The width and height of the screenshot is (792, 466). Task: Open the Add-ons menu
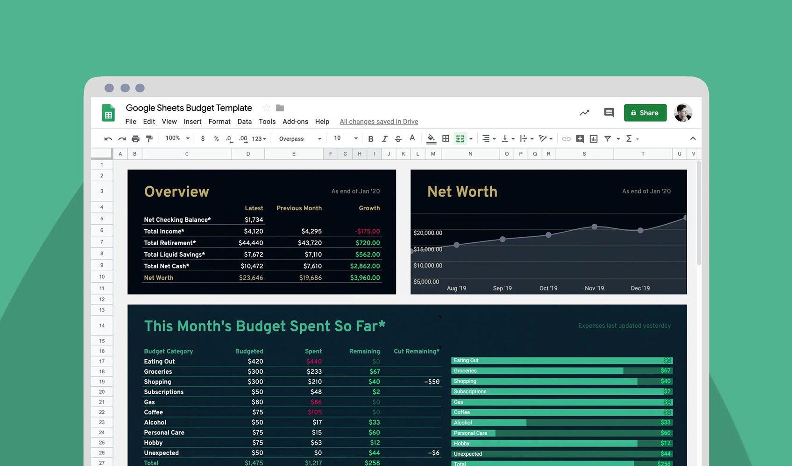pos(295,122)
